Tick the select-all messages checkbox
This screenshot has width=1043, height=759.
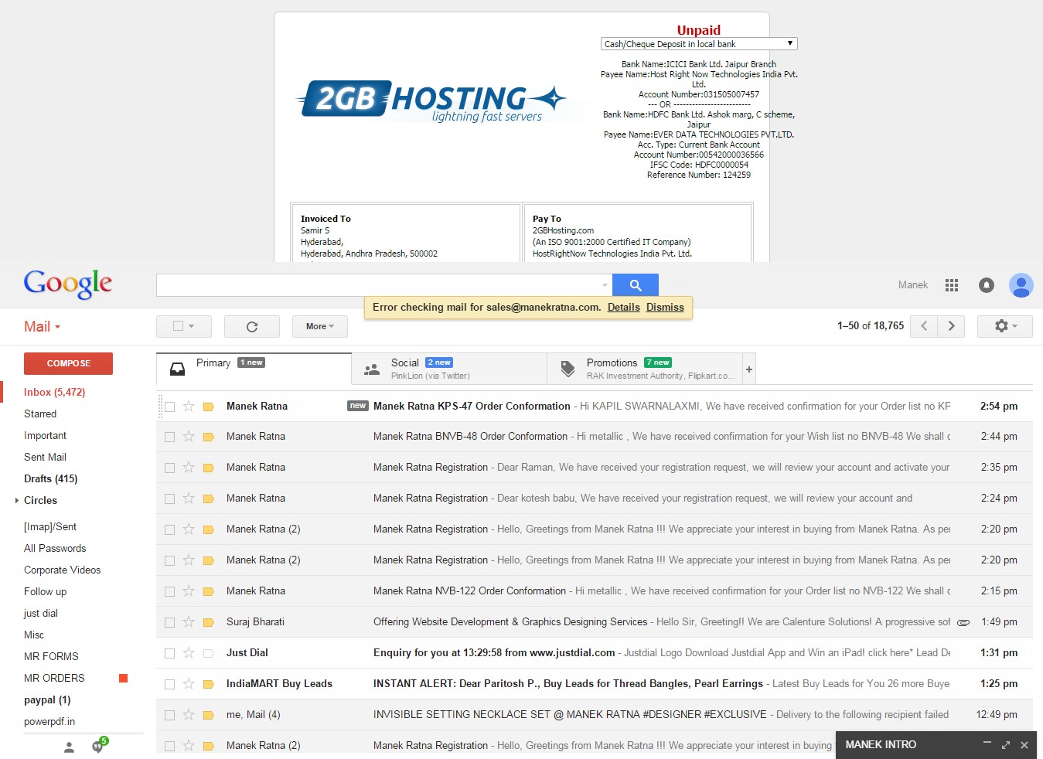[178, 326]
